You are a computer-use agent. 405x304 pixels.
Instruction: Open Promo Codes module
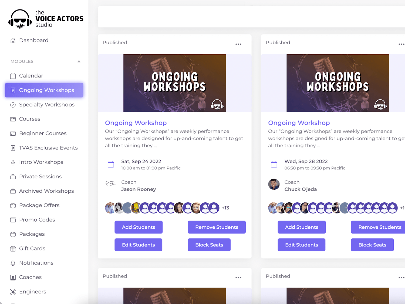pos(37,220)
